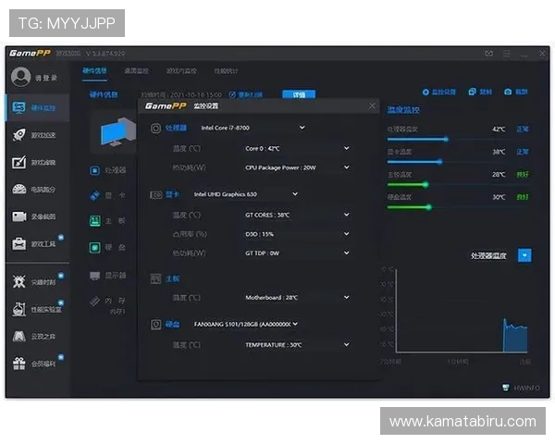
Task: Open the mail envelope icon in title bar
Action: 488,54
